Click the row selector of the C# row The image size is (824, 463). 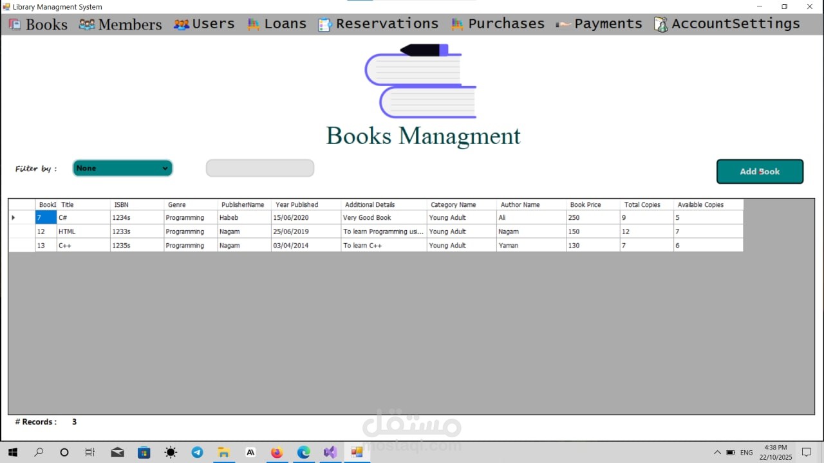[22, 217]
